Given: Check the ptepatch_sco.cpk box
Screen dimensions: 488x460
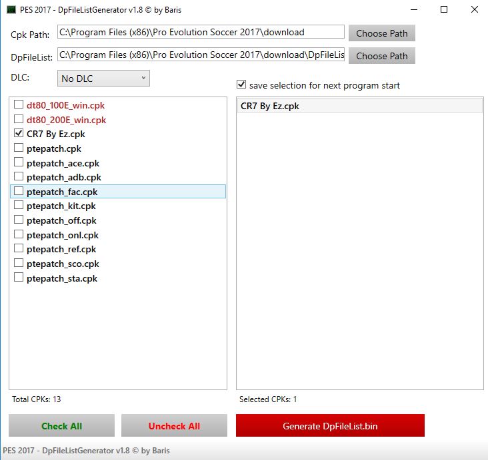Looking at the screenshot, I should tap(19, 263).
